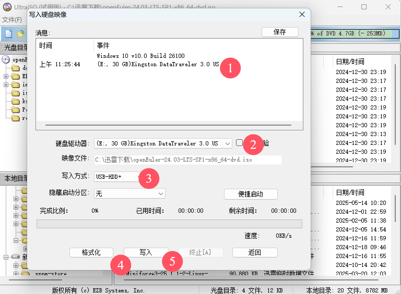Screen dimensions: 401x294
Task: Collapse the drive node in local directory tree
Action: tap(6, 257)
